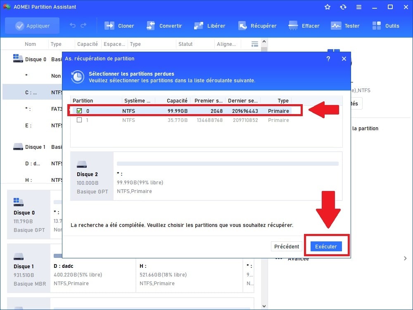Sort by Capacité column in dialog
The width and height of the screenshot is (413, 310).
click(x=177, y=100)
